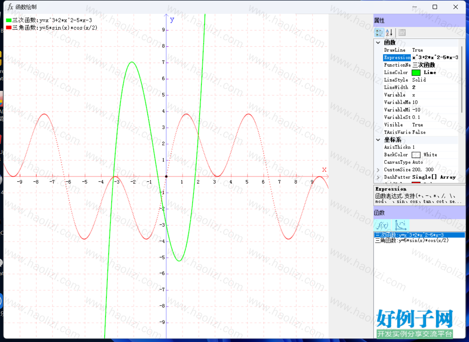Viewport: 469px width, 342px height.
Task: Edit the AxisThickness value 1
Action: [435, 147]
